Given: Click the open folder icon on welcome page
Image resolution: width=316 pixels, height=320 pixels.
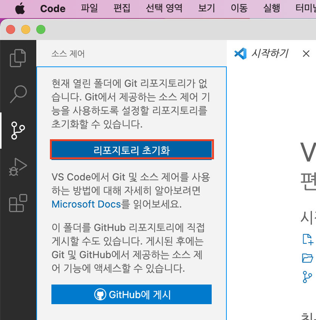Looking at the screenshot, I should pyautogui.click(x=307, y=258).
